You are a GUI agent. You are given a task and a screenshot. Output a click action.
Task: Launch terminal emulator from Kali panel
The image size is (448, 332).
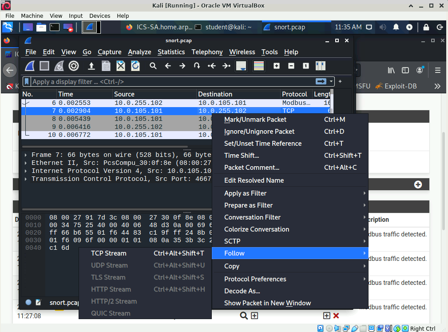(55, 27)
